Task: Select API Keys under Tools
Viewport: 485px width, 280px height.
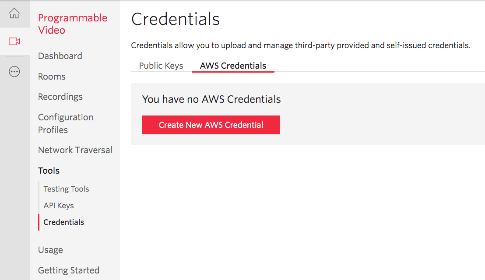Action: (x=58, y=206)
